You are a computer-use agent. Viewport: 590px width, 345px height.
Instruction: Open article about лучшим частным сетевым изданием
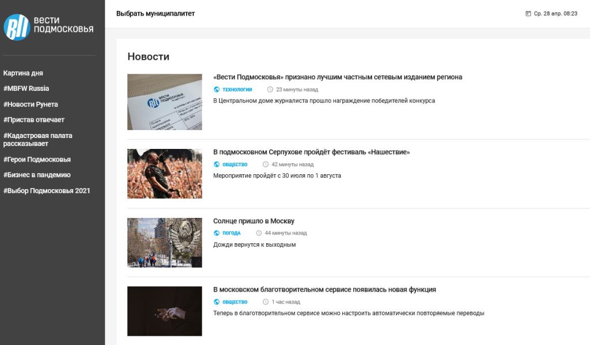coord(338,77)
